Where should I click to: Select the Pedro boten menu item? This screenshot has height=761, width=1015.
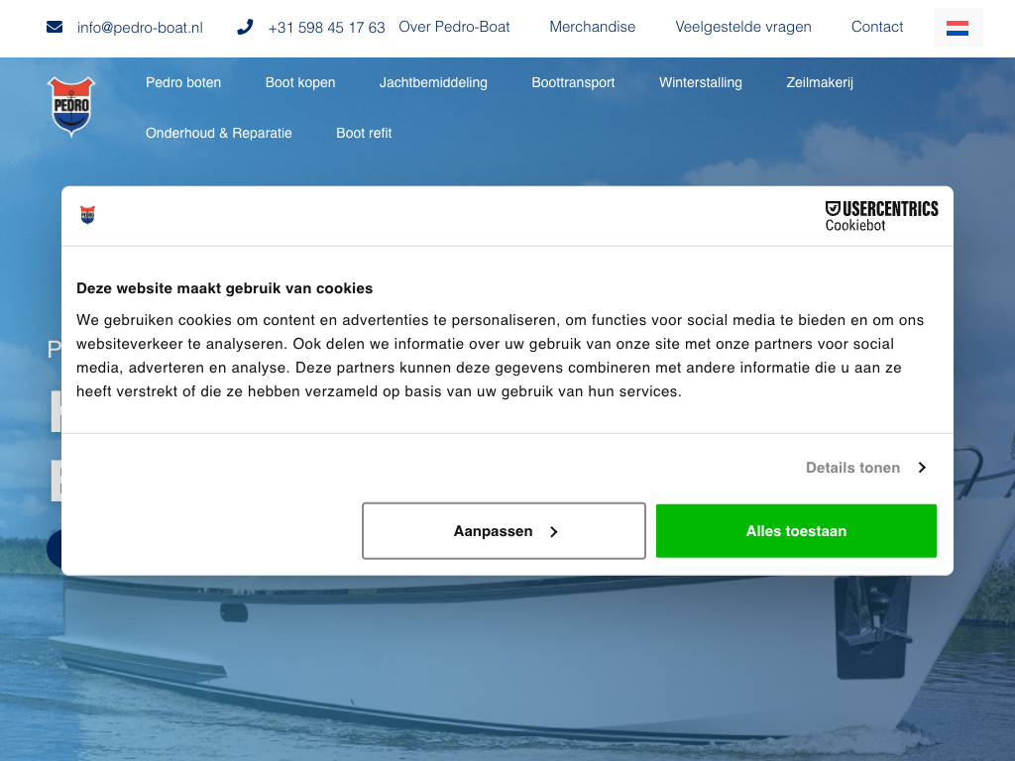pos(183,82)
